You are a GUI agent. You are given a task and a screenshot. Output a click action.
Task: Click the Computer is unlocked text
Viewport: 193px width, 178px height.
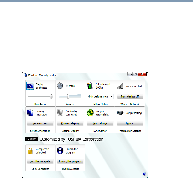(x=42, y=151)
